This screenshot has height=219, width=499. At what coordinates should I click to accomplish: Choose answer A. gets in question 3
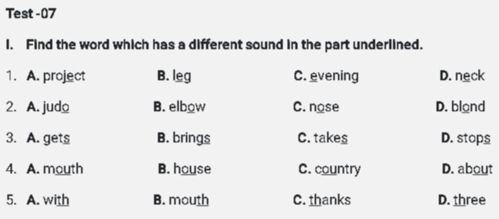point(48,139)
